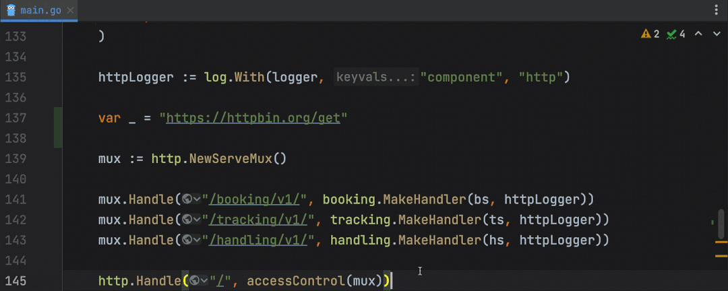Open the editor tabs kebab menu
This screenshot has height=291, width=728.
(717, 11)
